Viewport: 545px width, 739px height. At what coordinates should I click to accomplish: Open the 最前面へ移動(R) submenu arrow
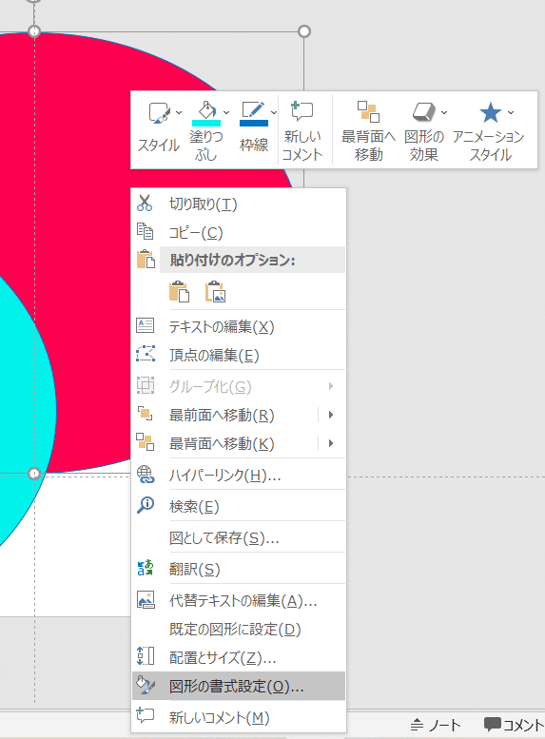point(331,415)
